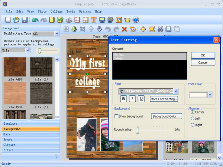The height and width of the screenshot is (167, 223).
Task: Switch to the Frame panel
Action: pos(30,140)
